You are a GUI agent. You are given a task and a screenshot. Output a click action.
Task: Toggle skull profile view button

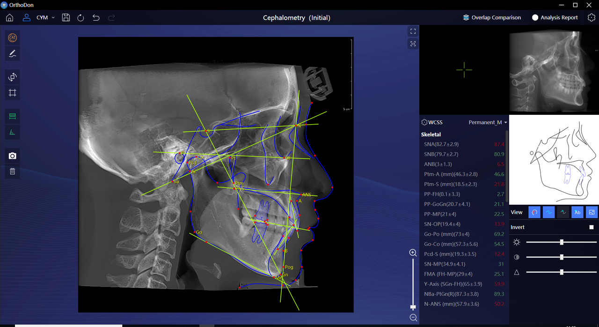(x=534, y=212)
